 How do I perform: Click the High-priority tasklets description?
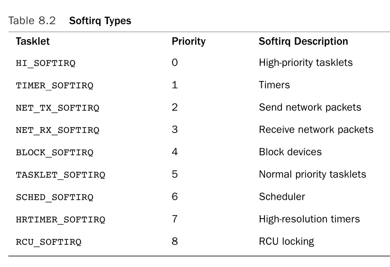[x=306, y=63]
